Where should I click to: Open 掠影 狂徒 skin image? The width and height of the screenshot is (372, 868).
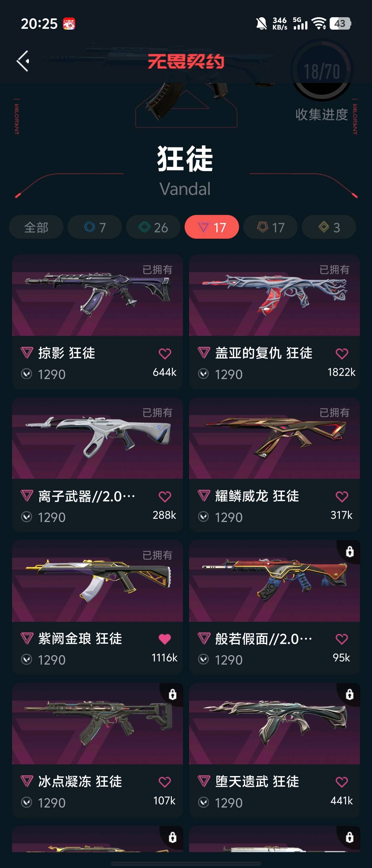97,295
